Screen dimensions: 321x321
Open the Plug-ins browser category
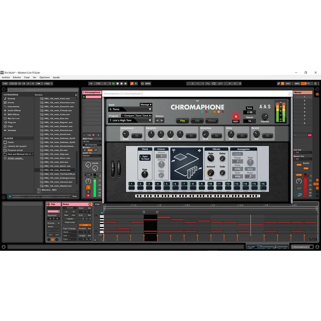coord(12,123)
